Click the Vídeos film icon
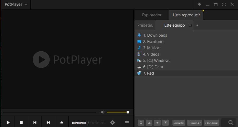Viewport: 238px width, 127px height. 139,54
